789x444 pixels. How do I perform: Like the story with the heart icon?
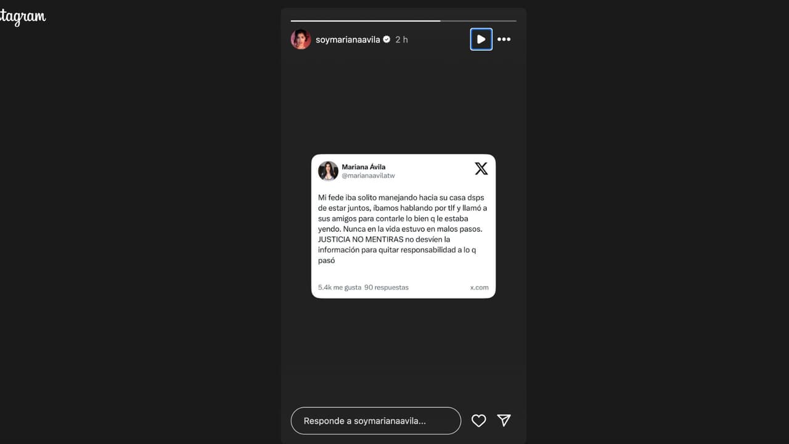coord(479,421)
